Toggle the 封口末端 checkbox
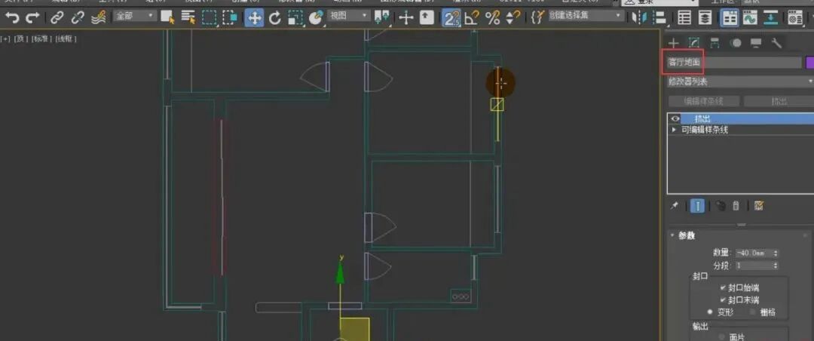This screenshot has width=814, height=341. click(723, 300)
